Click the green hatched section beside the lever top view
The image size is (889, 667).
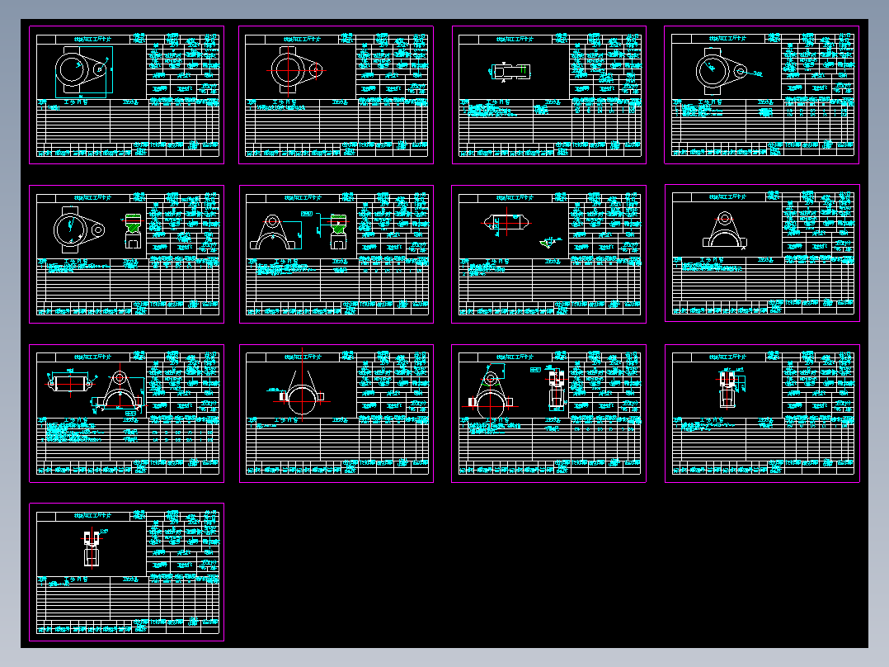pyautogui.click(x=134, y=224)
